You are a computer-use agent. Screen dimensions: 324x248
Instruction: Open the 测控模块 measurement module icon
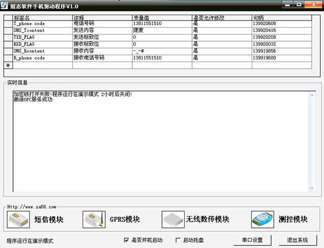[x=263, y=219]
